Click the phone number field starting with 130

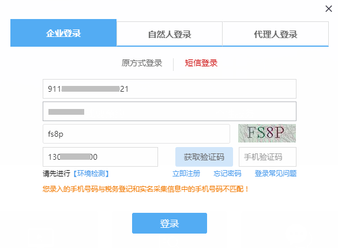pos(100,157)
